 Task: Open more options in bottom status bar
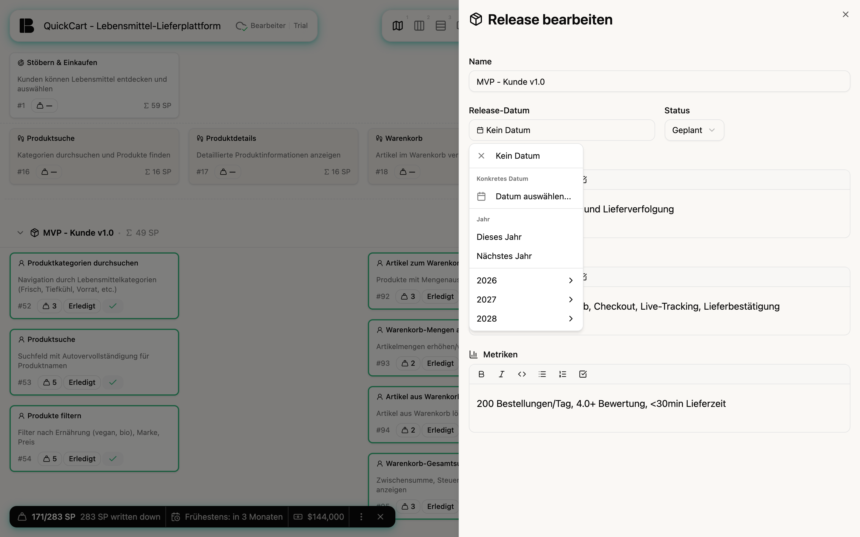coord(361,517)
